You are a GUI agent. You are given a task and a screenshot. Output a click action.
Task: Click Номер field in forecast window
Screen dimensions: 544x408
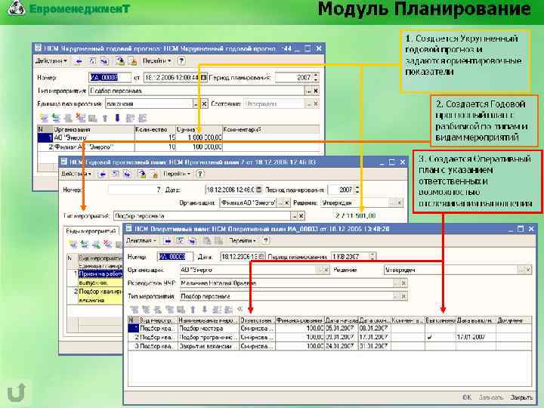[x=110, y=77]
